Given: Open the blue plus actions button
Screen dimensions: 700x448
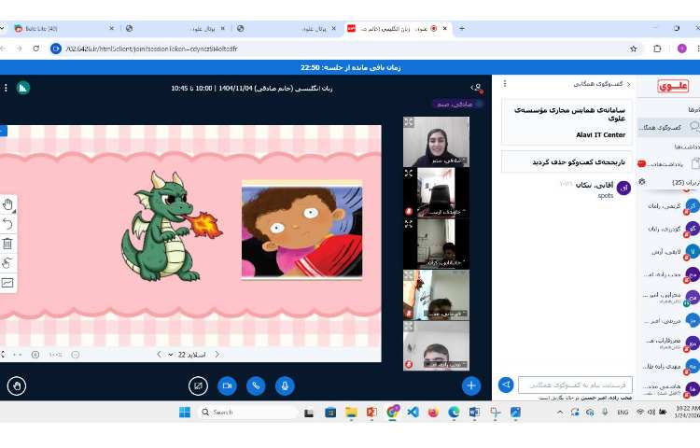Looking at the screenshot, I should (x=471, y=385).
